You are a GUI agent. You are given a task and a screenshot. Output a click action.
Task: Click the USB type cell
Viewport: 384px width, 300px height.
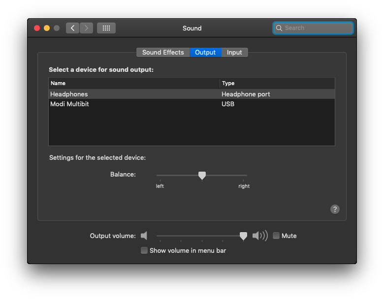(228, 104)
